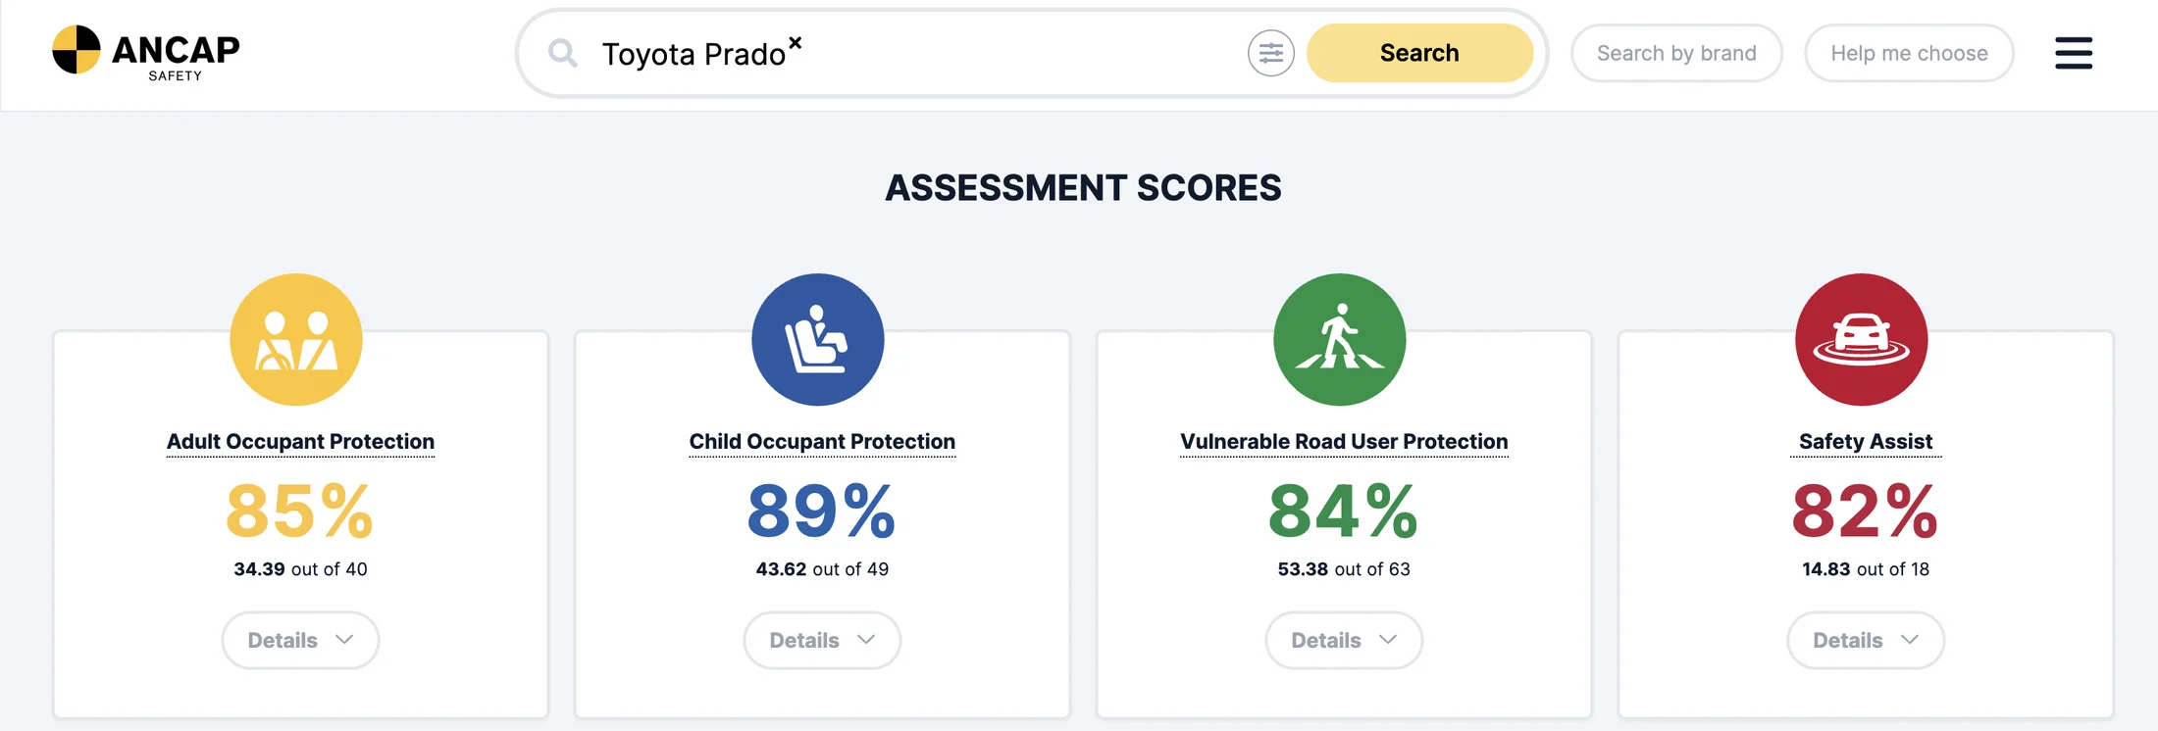
Task: Open the search filter options icon
Action: 1270,53
